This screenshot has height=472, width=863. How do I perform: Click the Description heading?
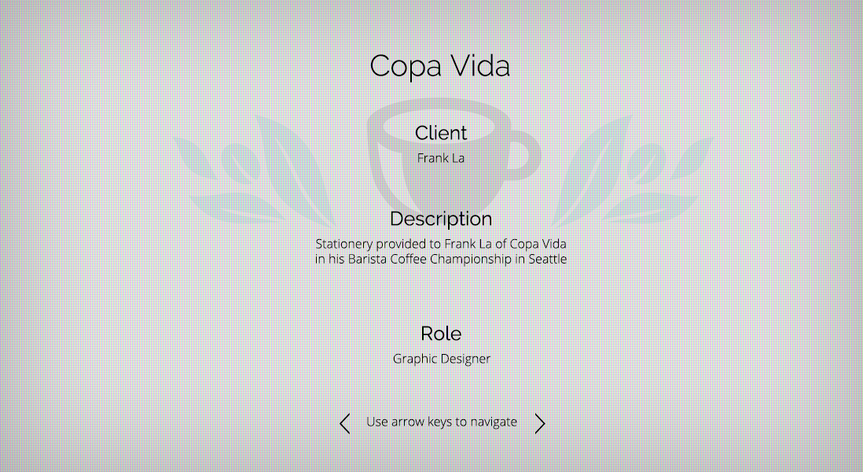(441, 219)
